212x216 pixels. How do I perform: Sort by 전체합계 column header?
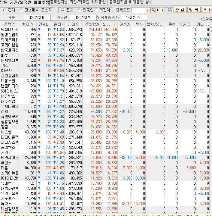point(92,24)
